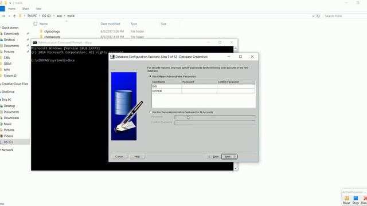Open Desktop under Quick access
Screen dimensions: 367x206
(9, 39)
